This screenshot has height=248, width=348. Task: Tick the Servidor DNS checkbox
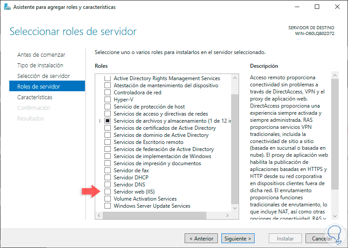tap(108, 185)
